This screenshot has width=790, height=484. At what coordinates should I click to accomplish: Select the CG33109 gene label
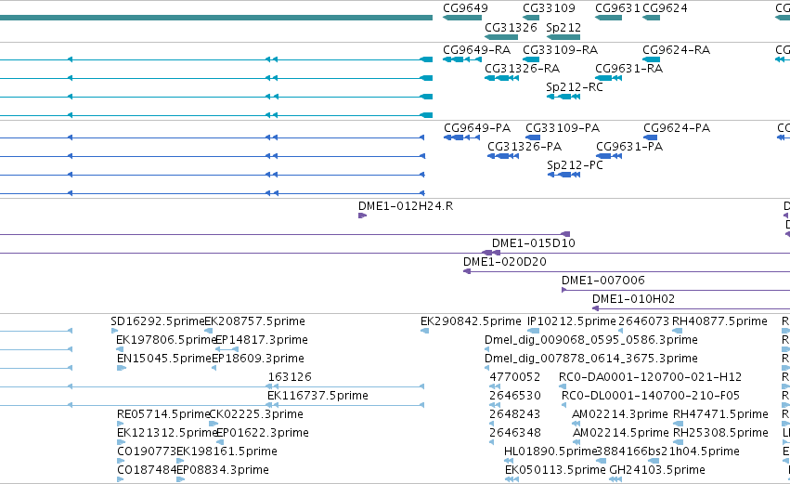[x=549, y=8]
